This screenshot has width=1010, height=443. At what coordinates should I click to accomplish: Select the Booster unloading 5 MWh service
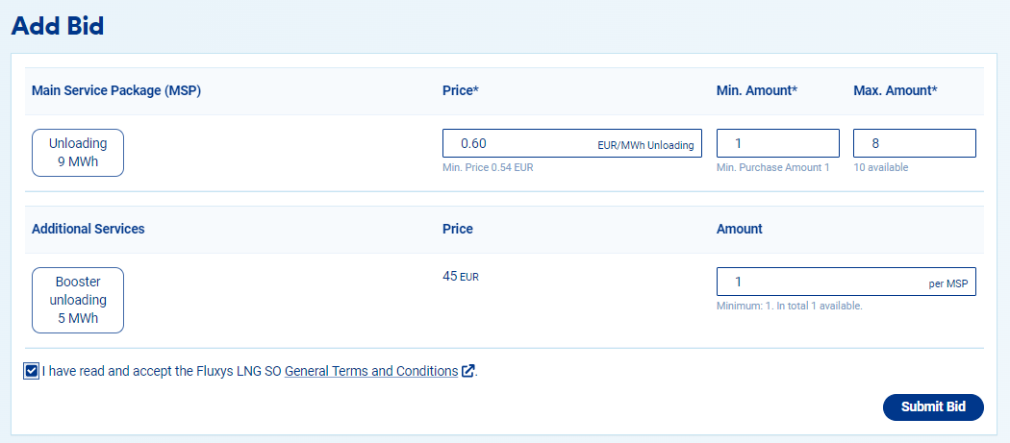click(x=78, y=300)
